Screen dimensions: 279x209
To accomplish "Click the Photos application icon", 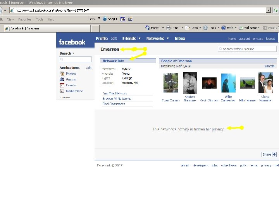I will (62, 74).
